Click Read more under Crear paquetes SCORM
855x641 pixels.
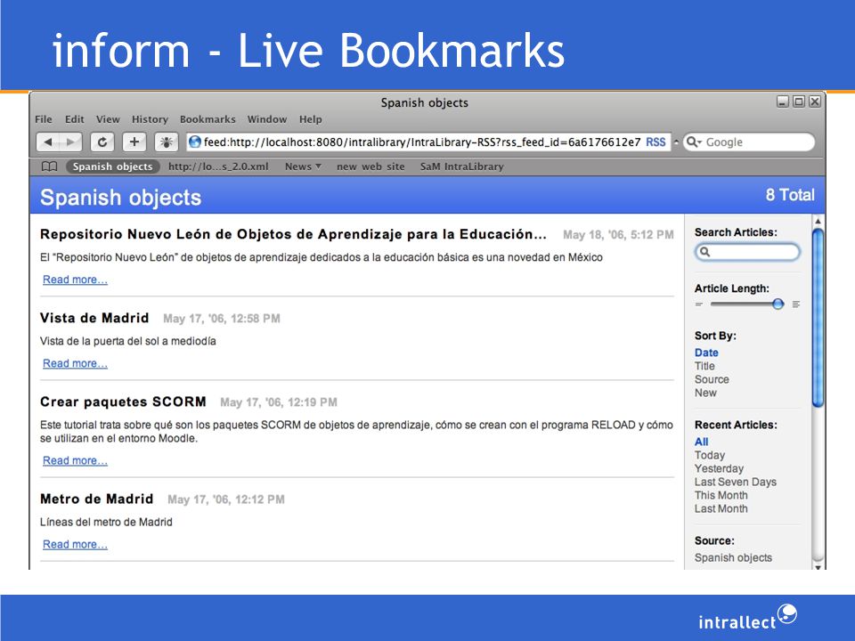[75, 460]
